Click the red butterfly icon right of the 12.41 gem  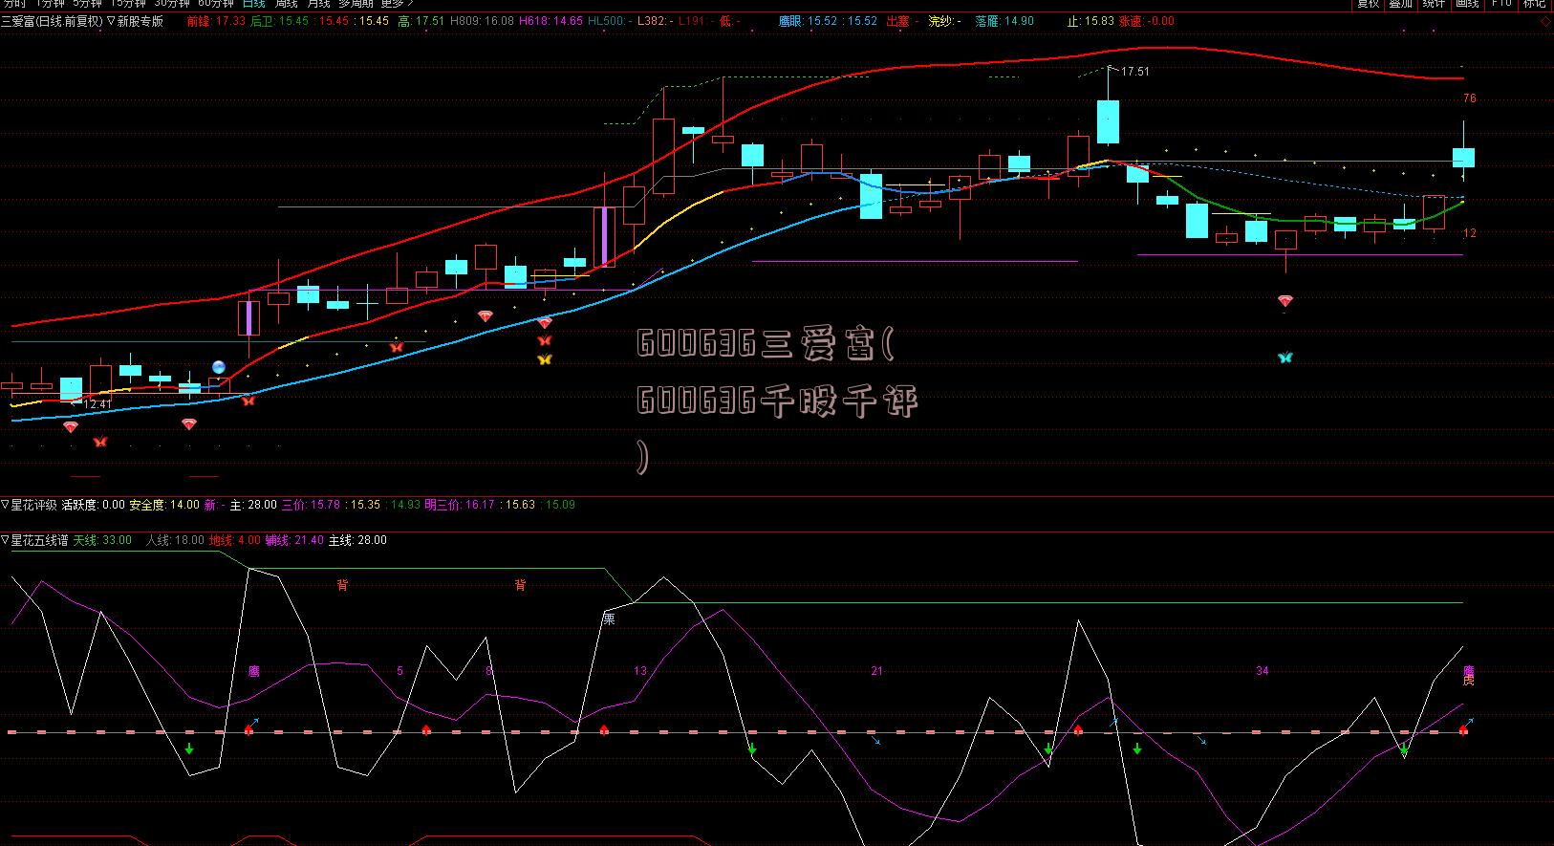pyautogui.click(x=99, y=442)
